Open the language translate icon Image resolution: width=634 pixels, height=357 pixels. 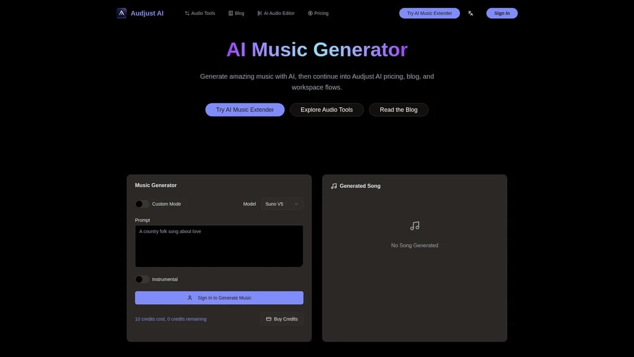pos(471,14)
